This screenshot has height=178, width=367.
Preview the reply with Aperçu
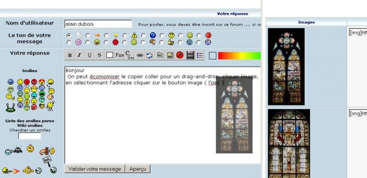click(138, 169)
